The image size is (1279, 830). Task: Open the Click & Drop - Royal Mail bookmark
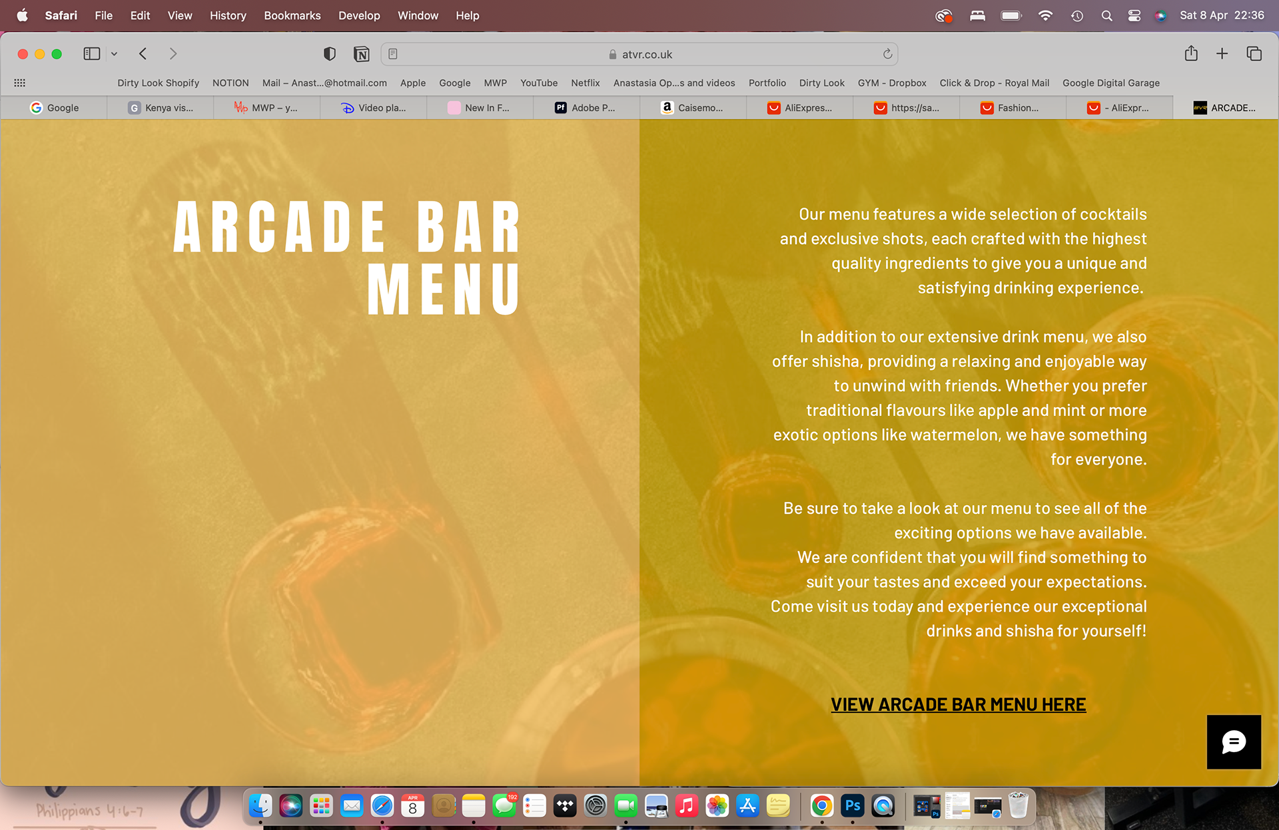pos(995,83)
